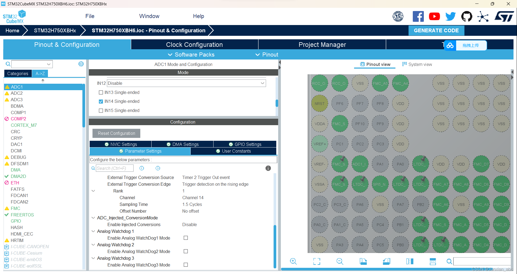Open the Facebook link icon
This screenshot has width=517, height=274.
[x=418, y=16]
